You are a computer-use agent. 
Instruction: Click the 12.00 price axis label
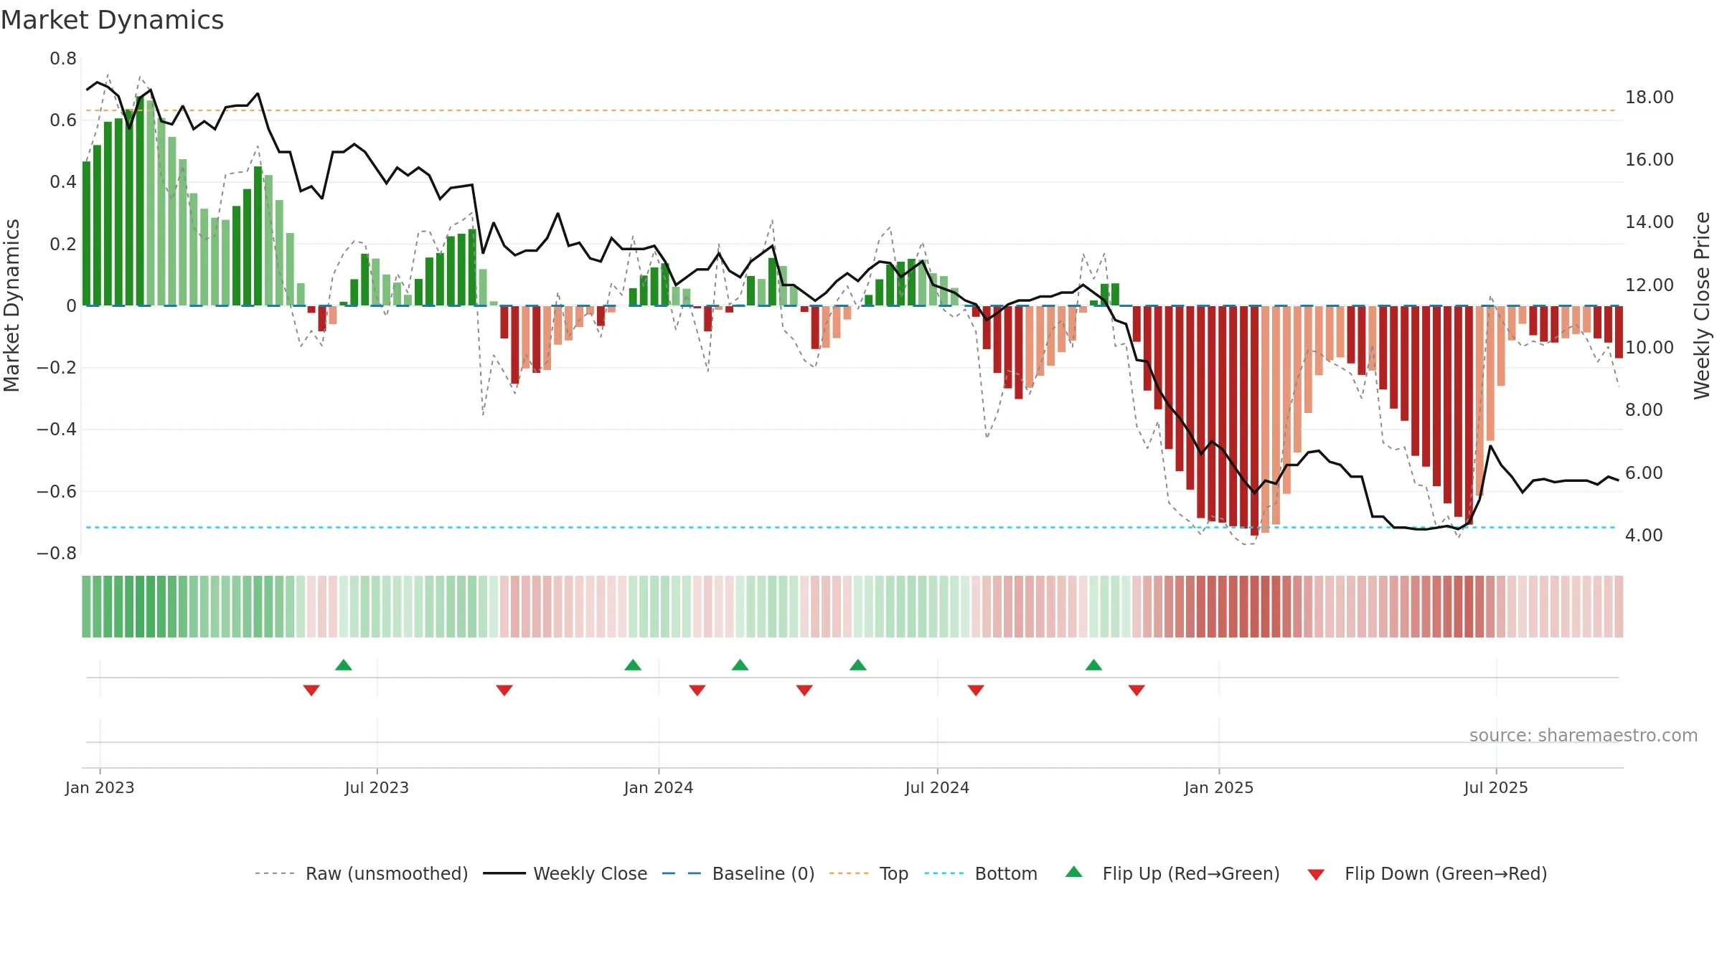tap(1650, 285)
